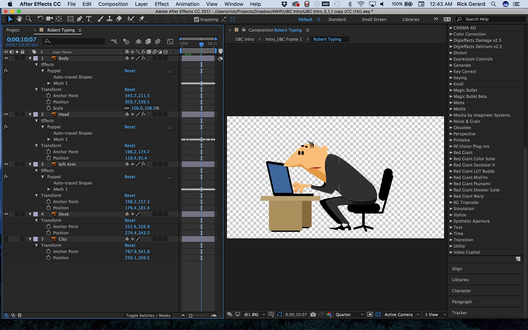
Task: Click Toggle Switches / Modes button
Action: [x=148, y=315]
